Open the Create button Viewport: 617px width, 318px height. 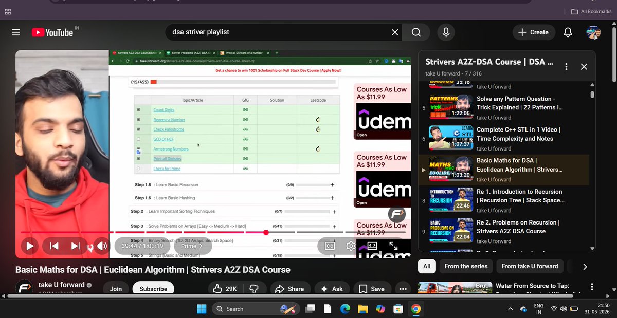click(533, 32)
